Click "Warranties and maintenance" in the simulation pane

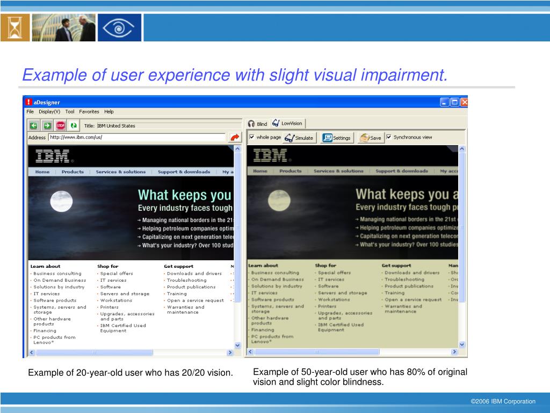point(403,309)
